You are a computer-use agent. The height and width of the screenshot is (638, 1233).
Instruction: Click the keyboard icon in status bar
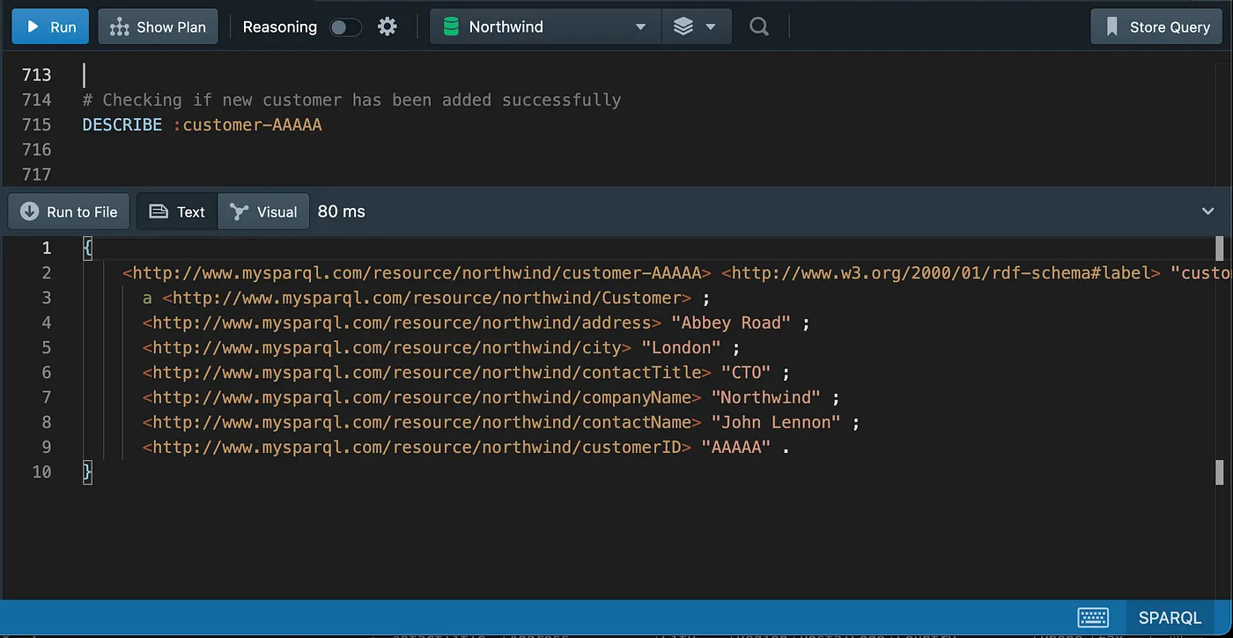tap(1093, 617)
